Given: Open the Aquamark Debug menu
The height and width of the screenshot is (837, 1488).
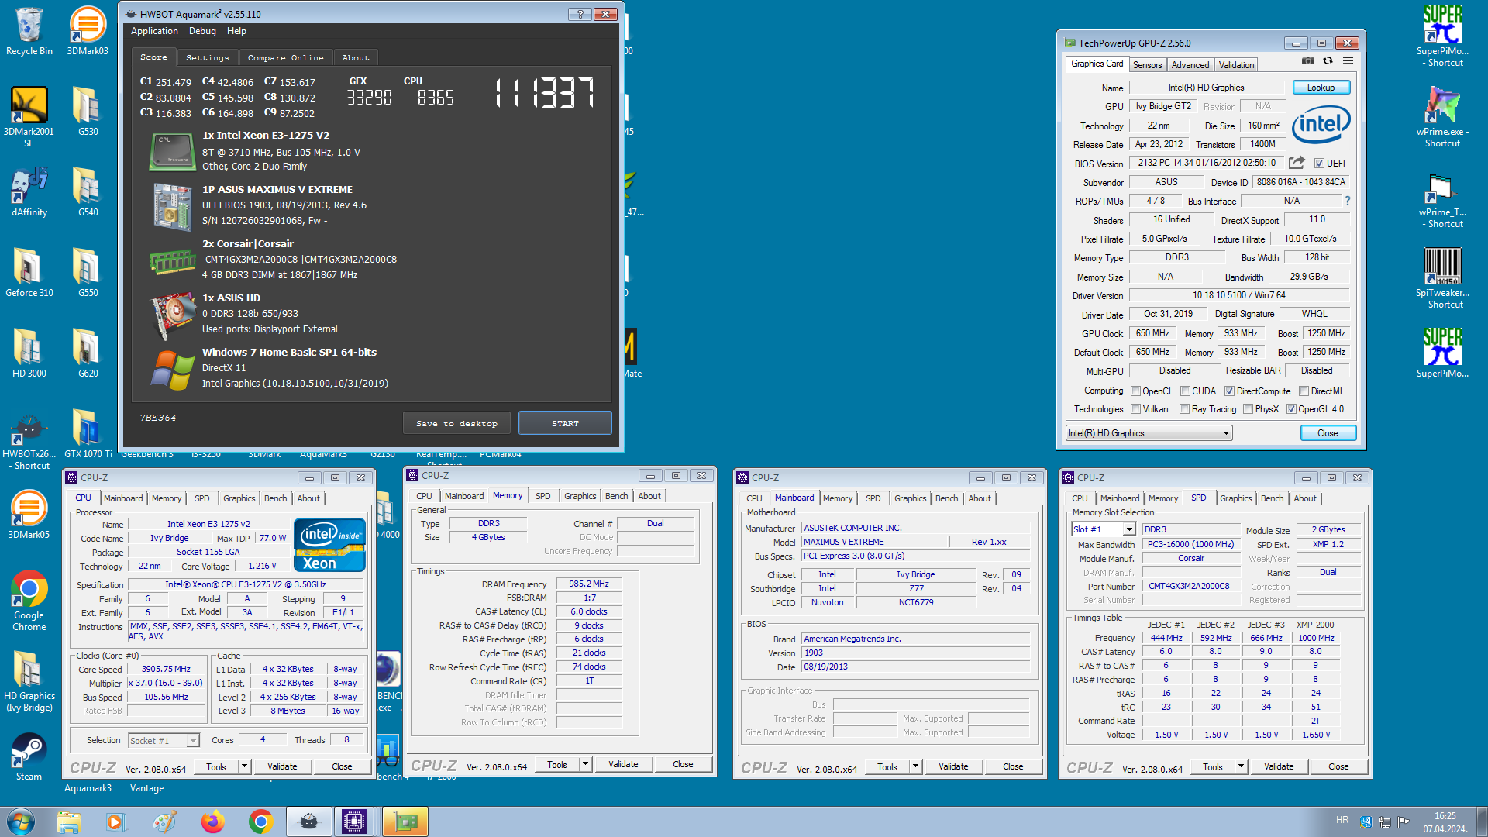Looking at the screenshot, I should [202, 31].
